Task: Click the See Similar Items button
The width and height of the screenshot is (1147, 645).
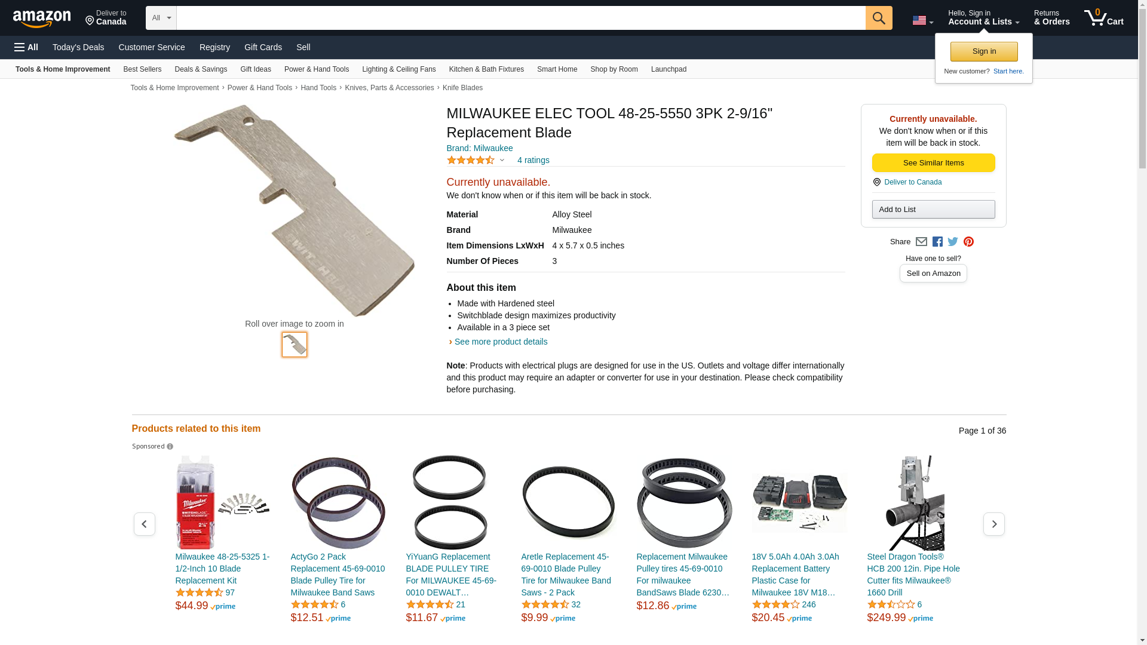Action: [933, 163]
